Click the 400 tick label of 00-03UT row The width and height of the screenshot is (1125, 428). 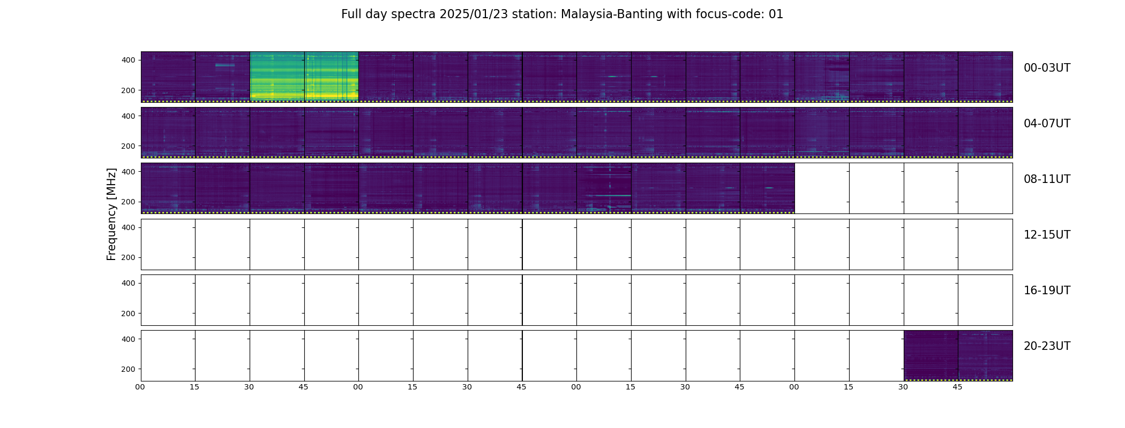tap(129, 60)
